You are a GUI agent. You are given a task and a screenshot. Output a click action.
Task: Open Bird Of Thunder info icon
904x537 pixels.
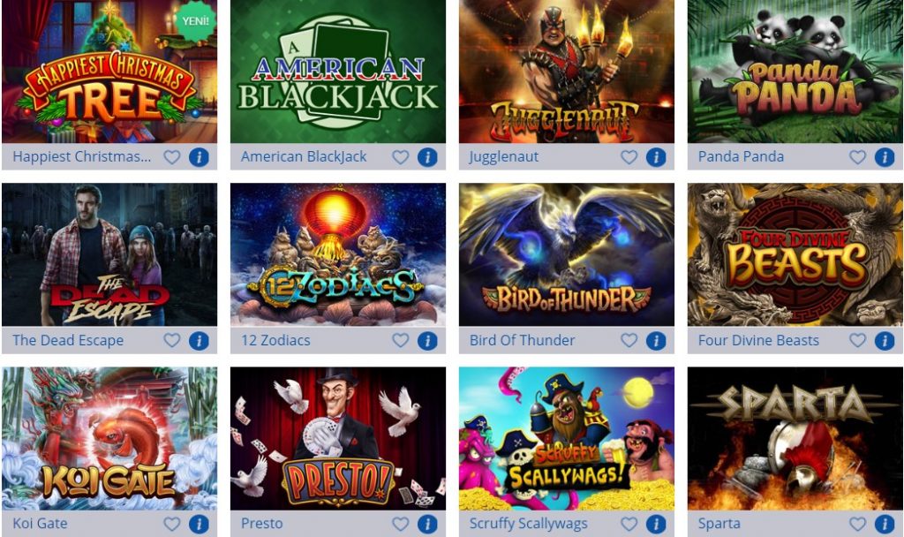point(656,341)
